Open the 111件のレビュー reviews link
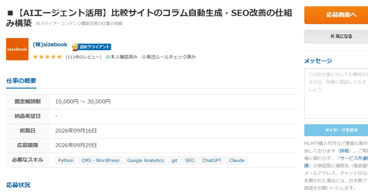The height and width of the screenshot is (192, 368). [83, 57]
